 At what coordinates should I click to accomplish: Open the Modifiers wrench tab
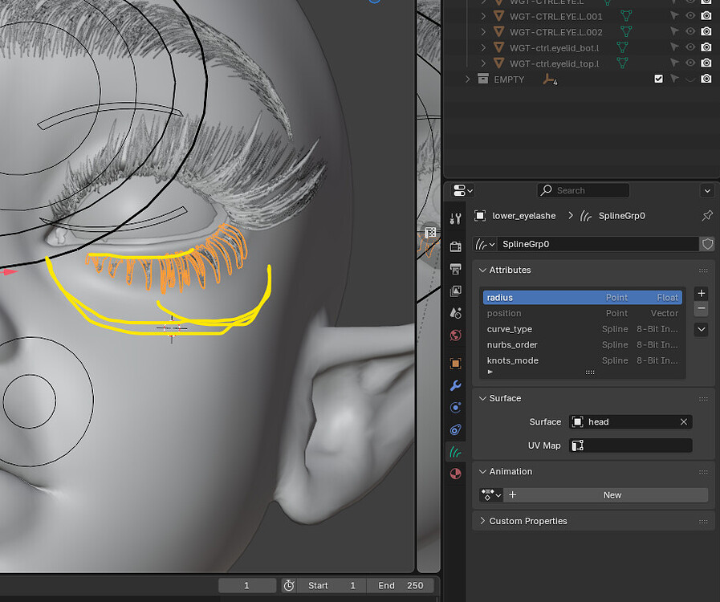pos(455,385)
